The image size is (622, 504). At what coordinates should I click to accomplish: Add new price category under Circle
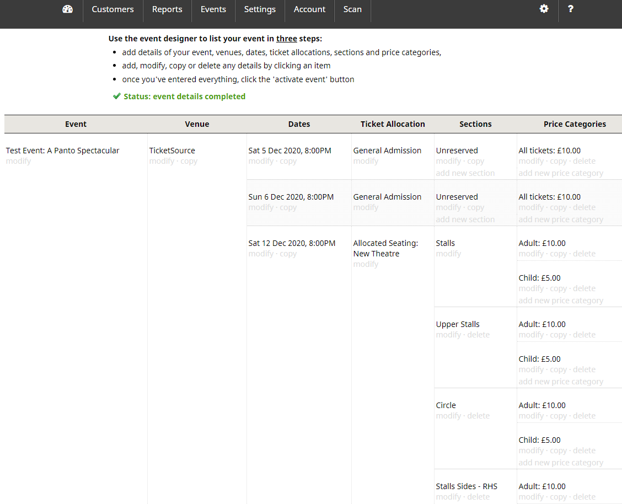coord(561,463)
